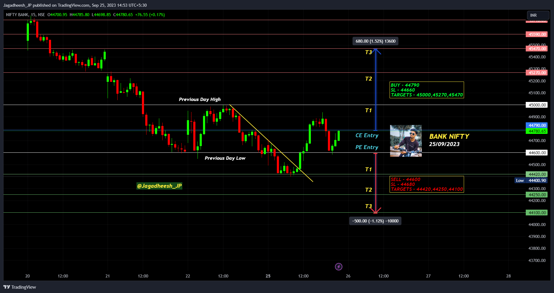This screenshot has height=293, width=554.
Task: Open the INR currency selector
Action: (x=538, y=15)
